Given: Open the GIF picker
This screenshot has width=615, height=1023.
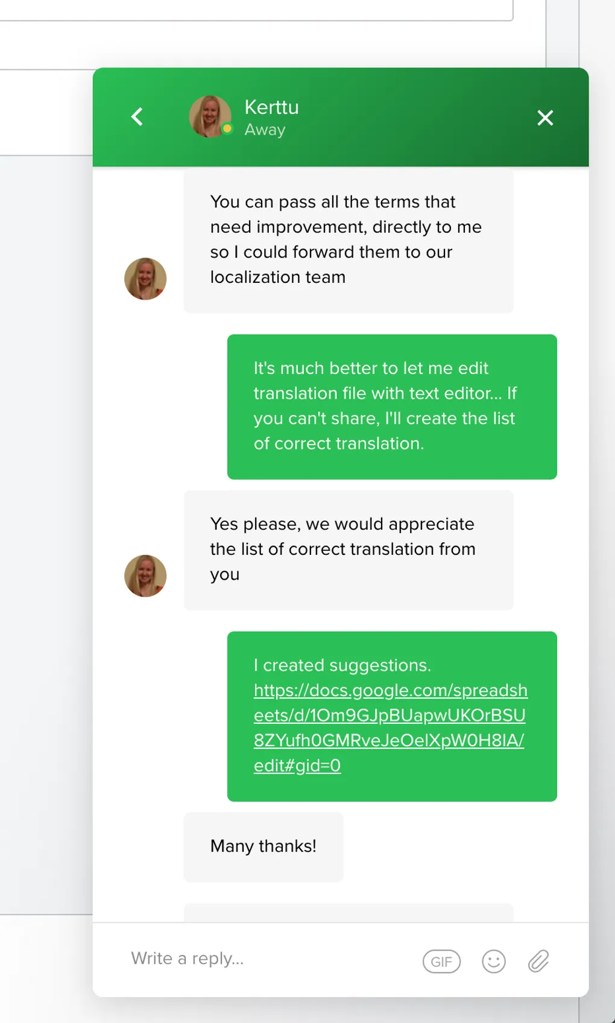Looking at the screenshot, I should tap(441, 961).
